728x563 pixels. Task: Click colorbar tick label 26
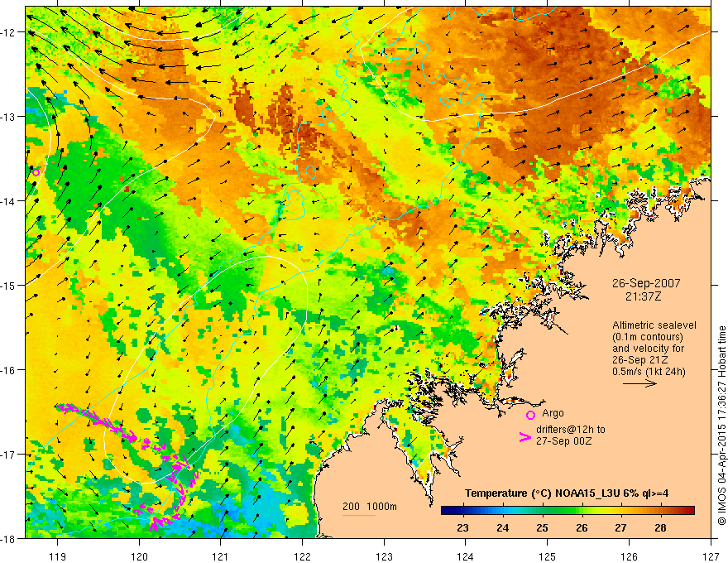(582, 527)
